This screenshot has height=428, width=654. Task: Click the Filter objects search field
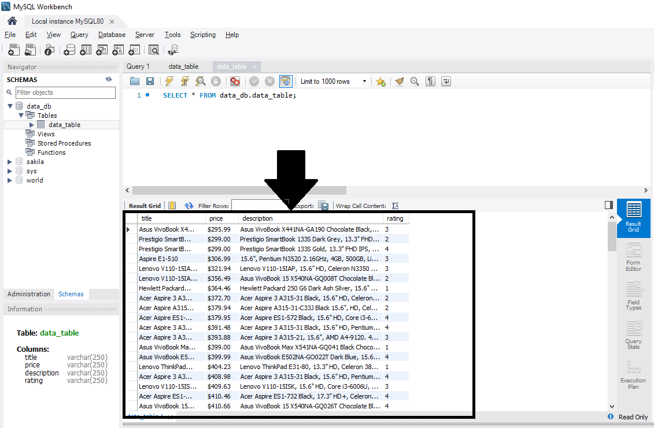(x=65, y=92)
